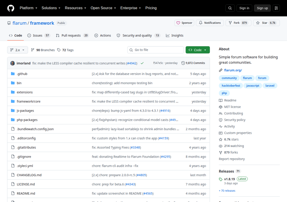The width and height of the screenshot is (287, 202).
Task: Click the README.md file icon
Action: (13, 193)
